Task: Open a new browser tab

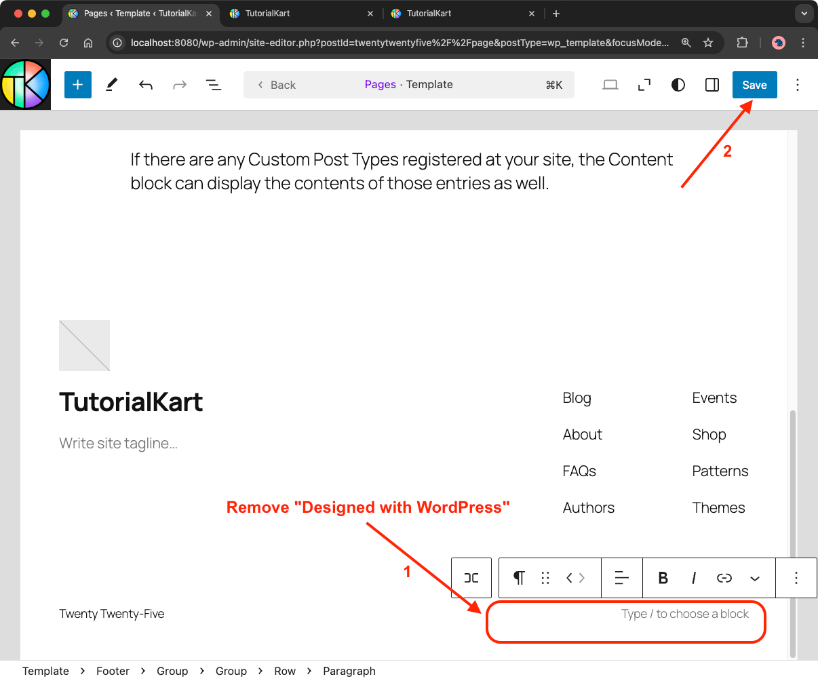Action: click(x=556, y=14)
